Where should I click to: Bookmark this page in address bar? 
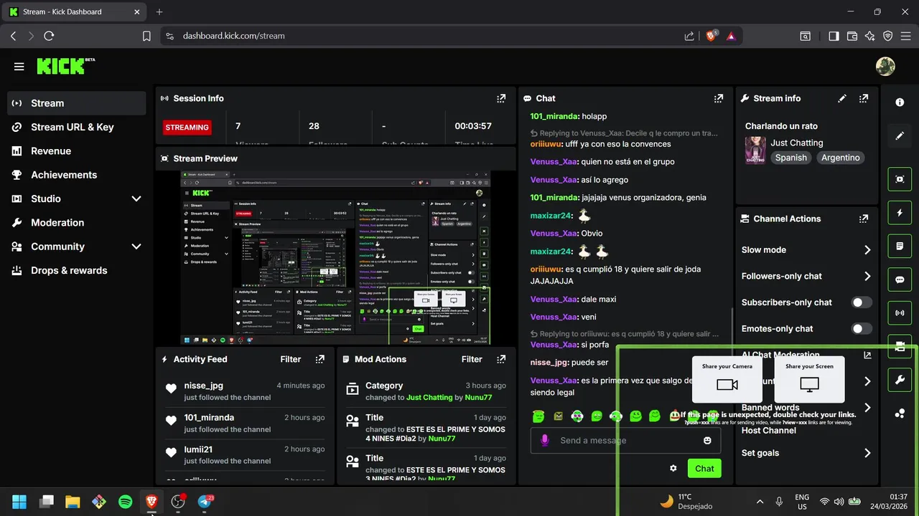coord(146,36)
